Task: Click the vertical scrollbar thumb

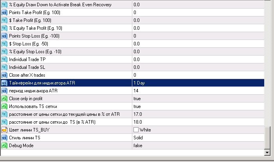Action: pyautogui.click(x=267, y=138)
